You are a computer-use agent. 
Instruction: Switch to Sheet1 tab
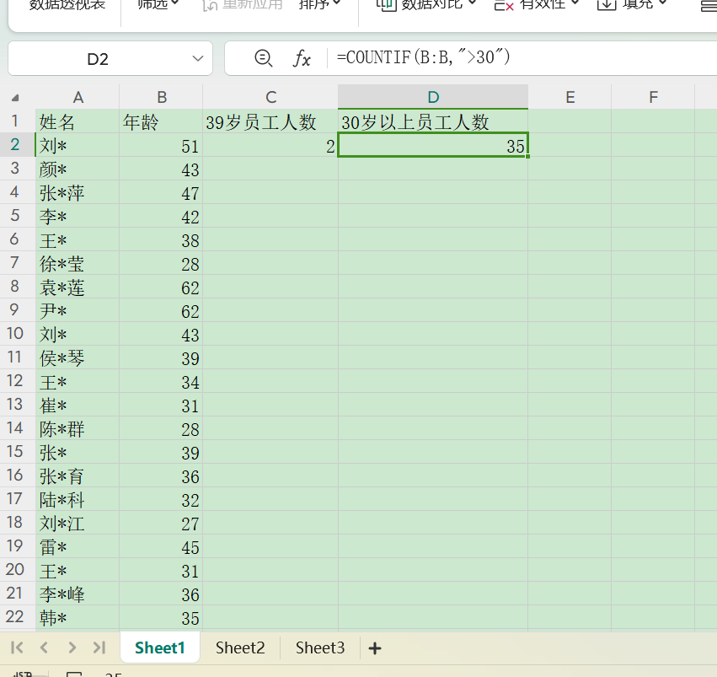[x=159, y=647]
